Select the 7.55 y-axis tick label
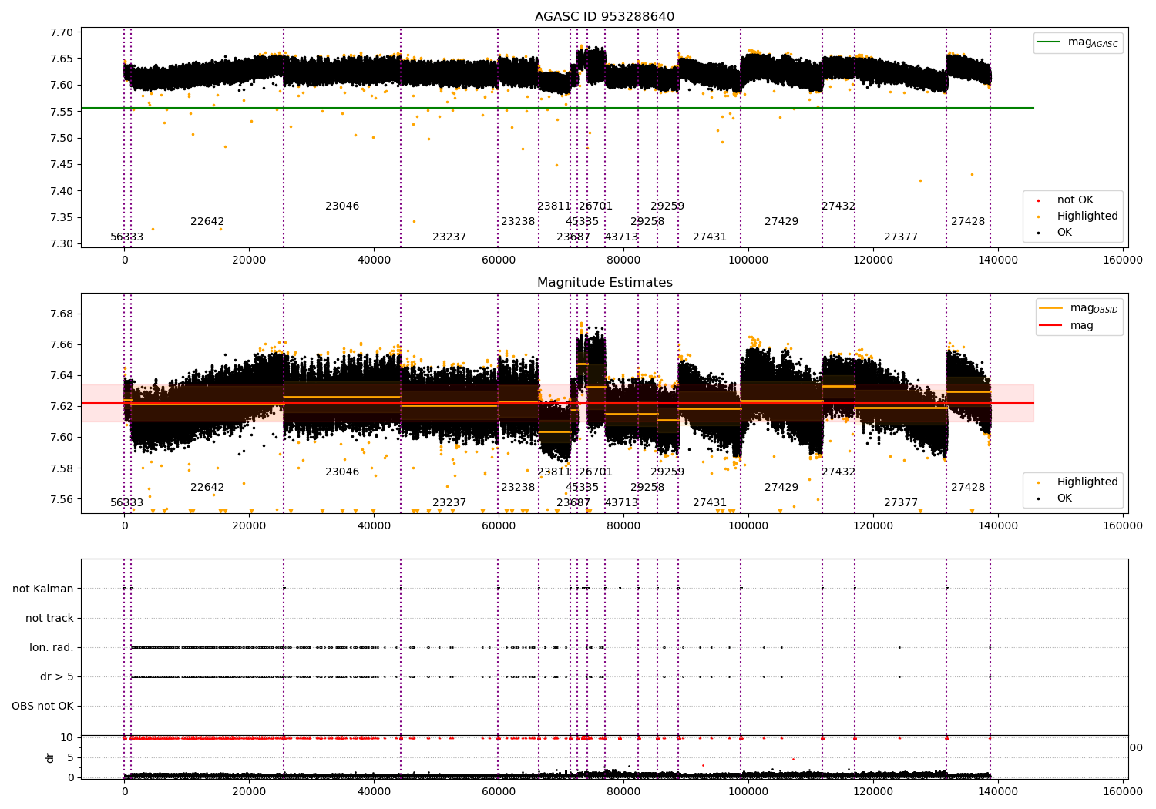The image size is (1156, 809). tap(62, 112)
